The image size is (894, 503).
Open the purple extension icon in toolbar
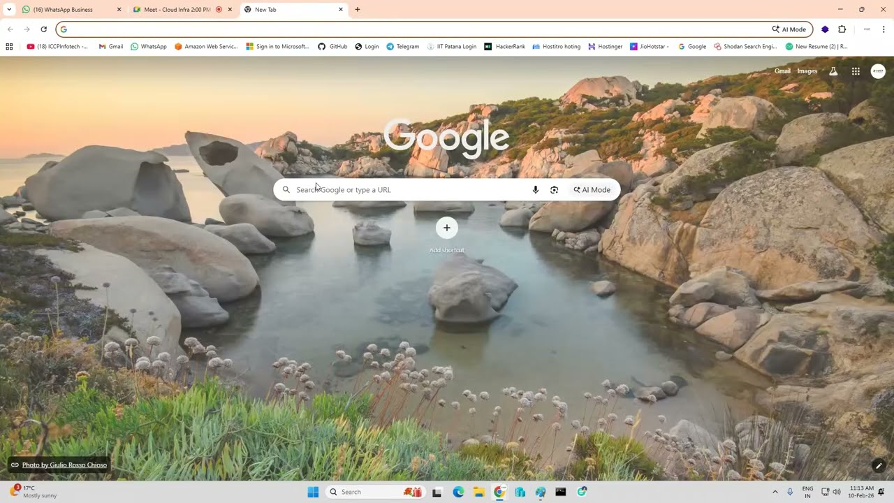[825, 29]
